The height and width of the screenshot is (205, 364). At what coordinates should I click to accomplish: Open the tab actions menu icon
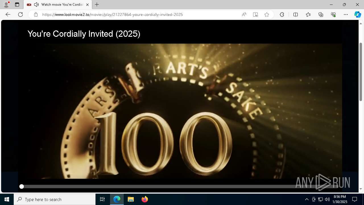pyautogui.click(x=17, y=5)
